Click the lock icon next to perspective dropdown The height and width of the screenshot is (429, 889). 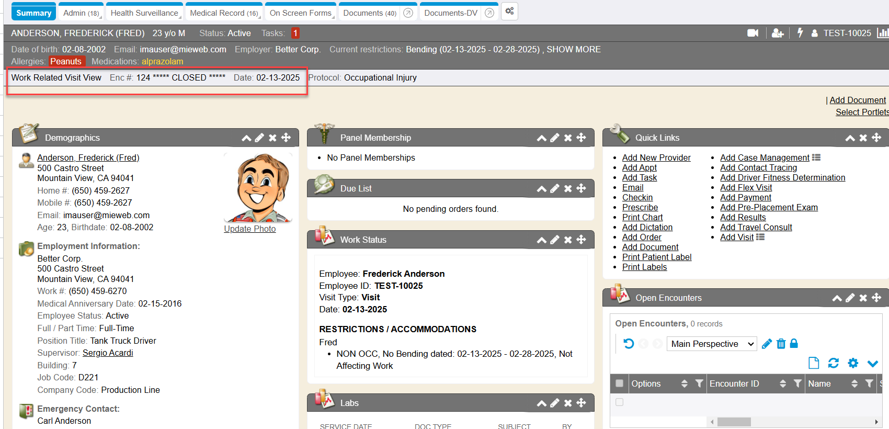point(794,344)
